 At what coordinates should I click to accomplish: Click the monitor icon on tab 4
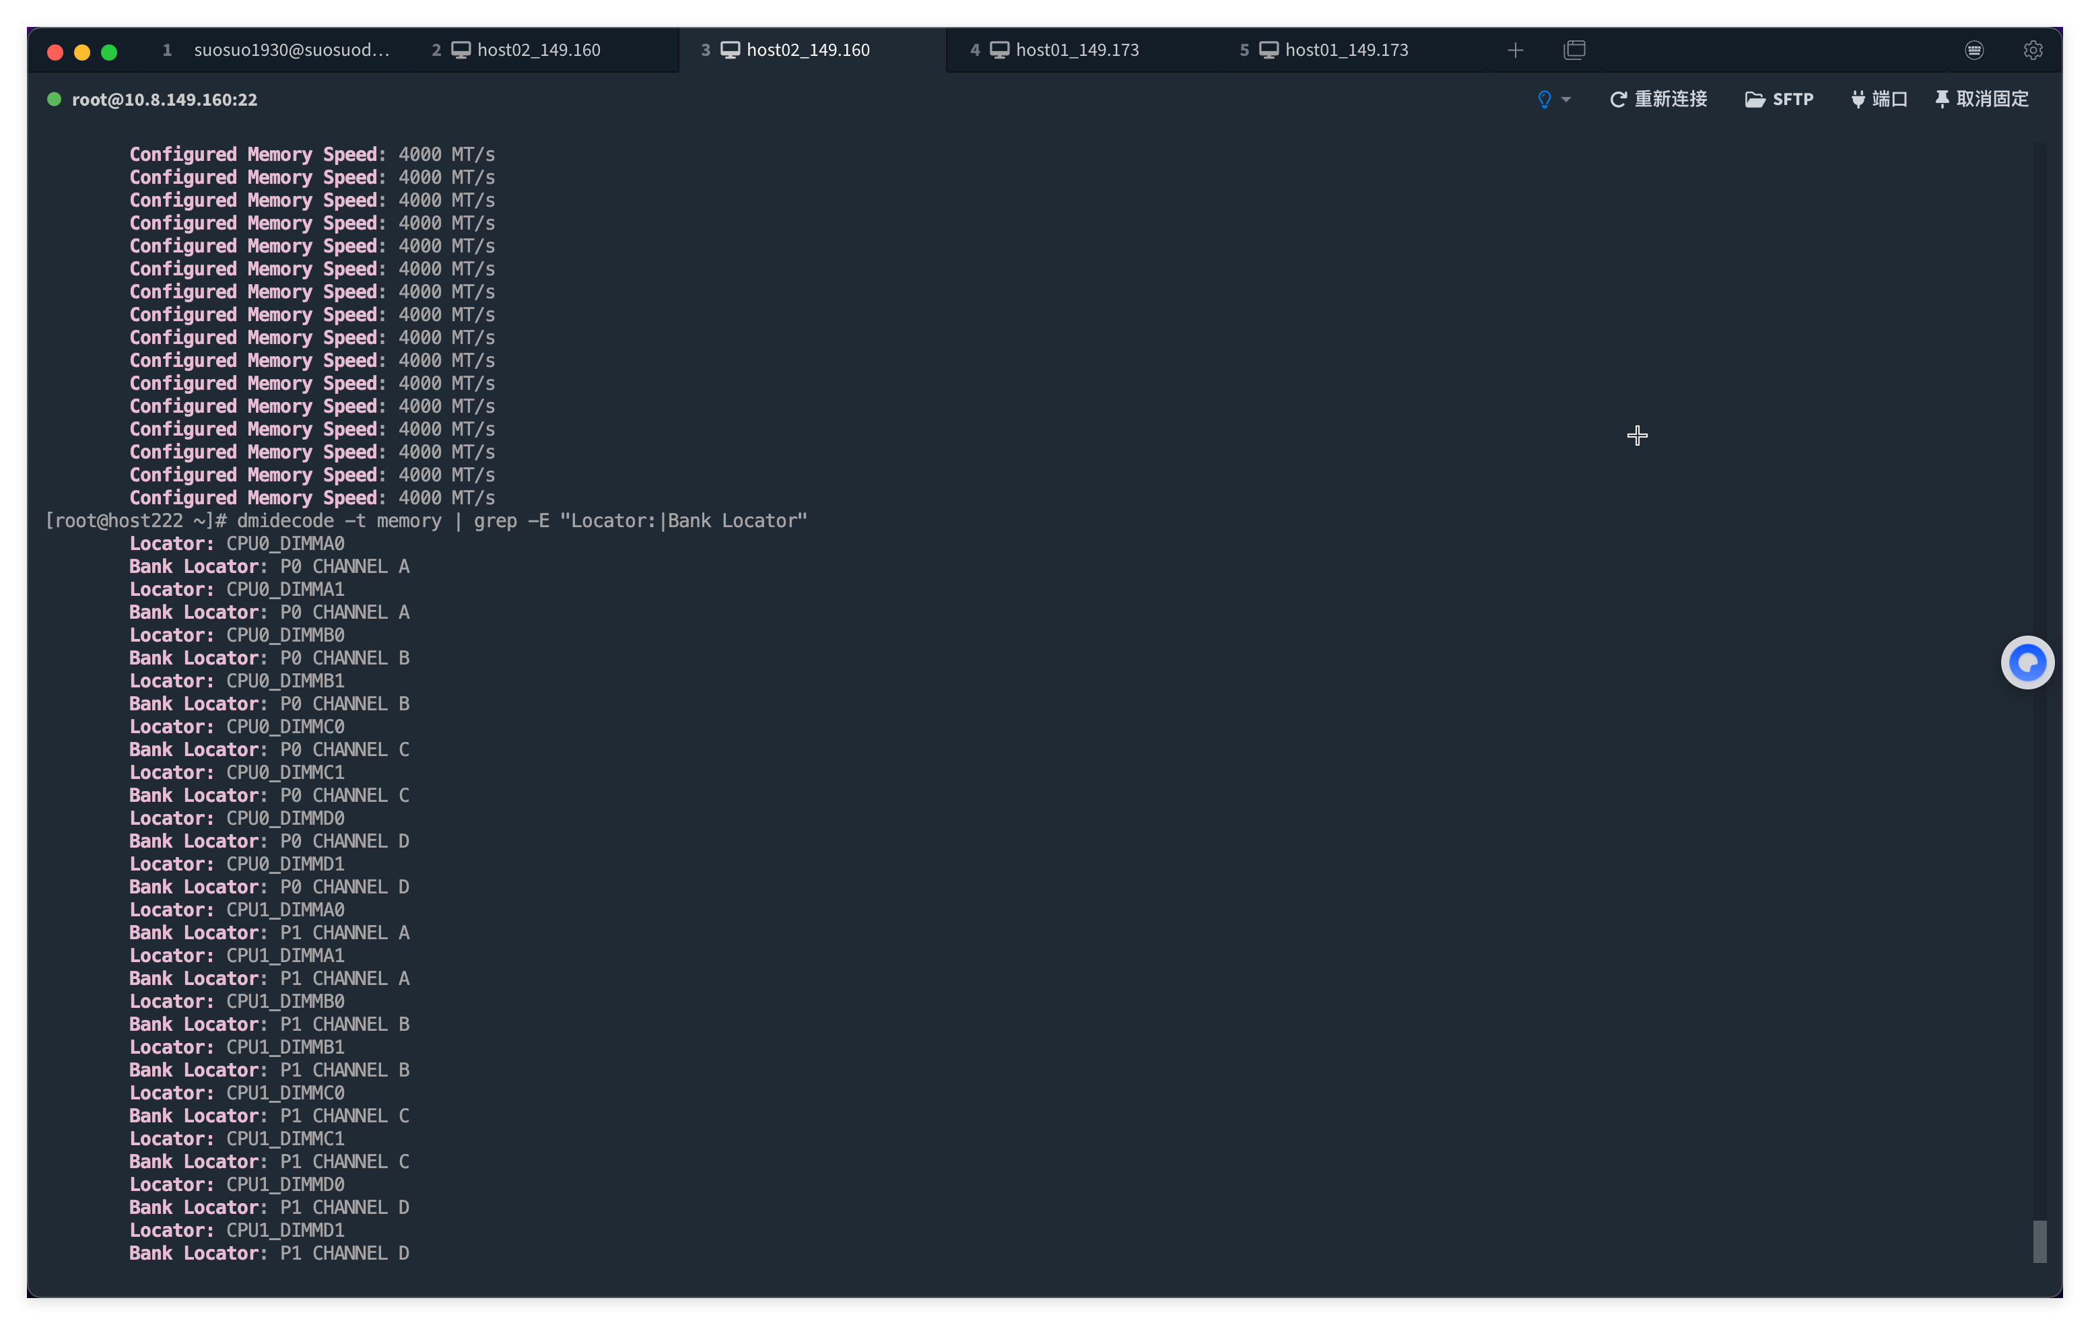(1000, 50)
